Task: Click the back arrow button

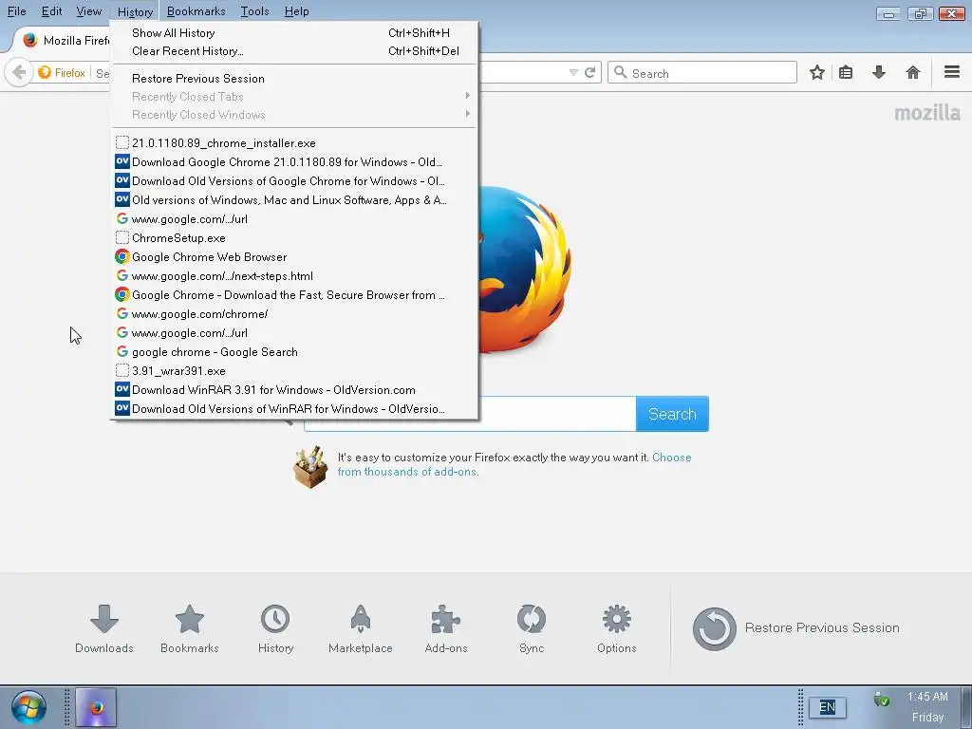Action: [19, 72]
